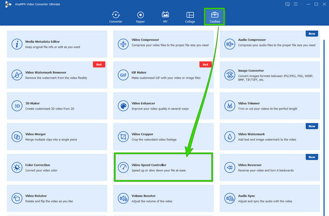Click the AnyMP4 app logo
The image size is (329, 216).
8,4
